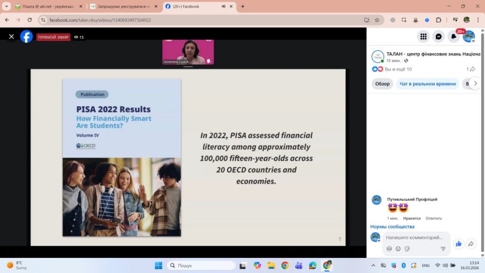Bookmark this page with star icon
The width and height of the screenshot is (485, 273).
tap(377, 20)
